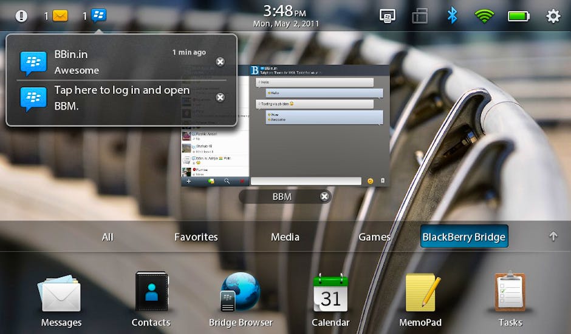Check the battery level indicator
Screen dimensions: 571x334
click(518, 16)
